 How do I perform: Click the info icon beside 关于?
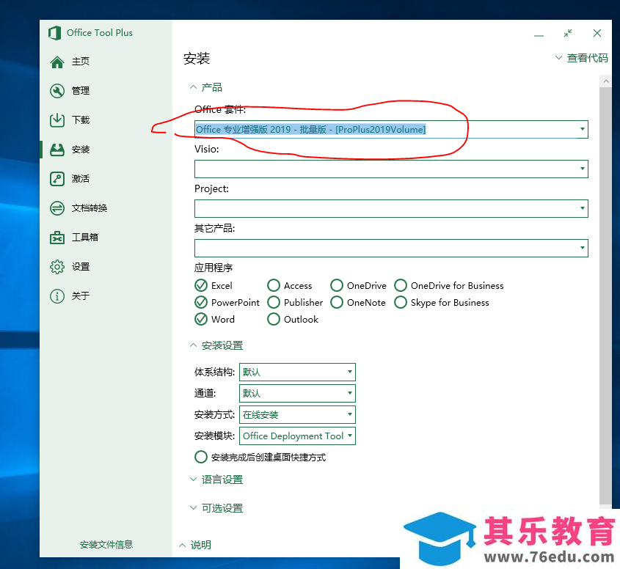pos(57,296)
